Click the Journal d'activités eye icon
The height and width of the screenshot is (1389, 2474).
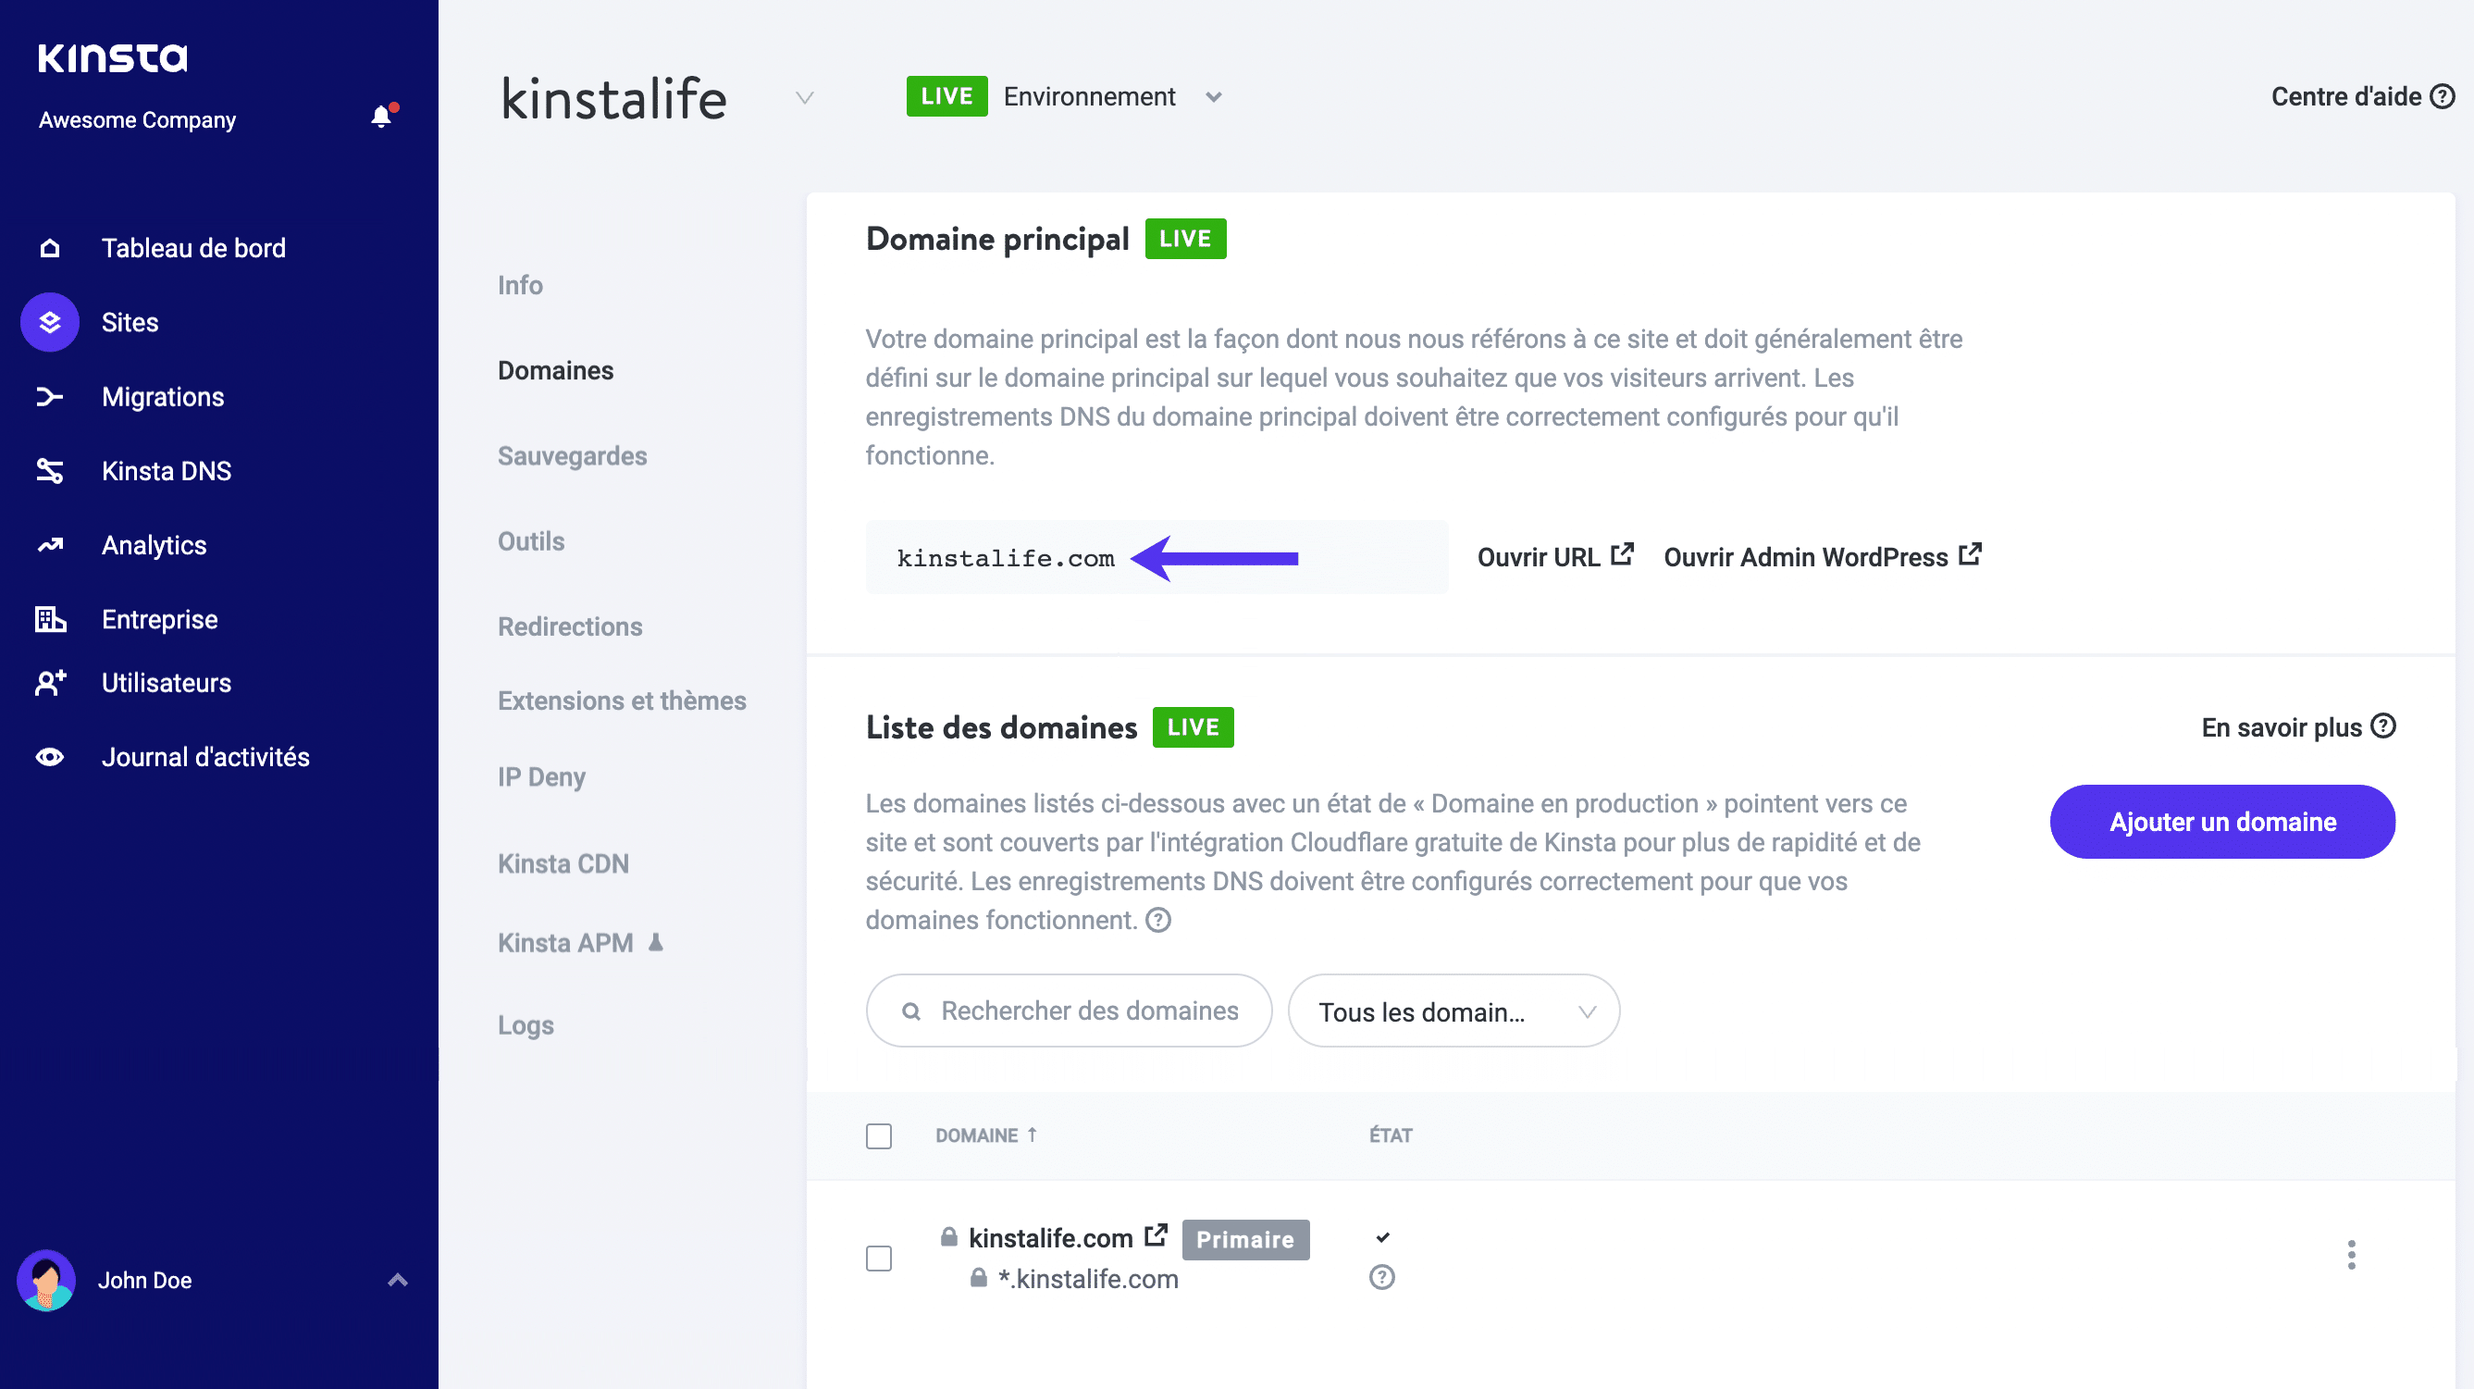pos(50,757)
